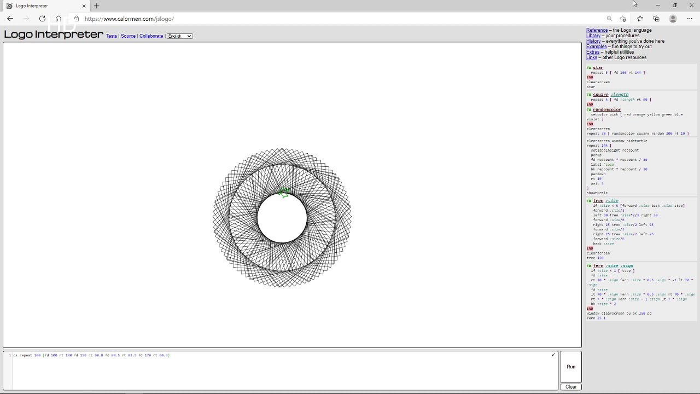Open the Collaborate link

151,36
